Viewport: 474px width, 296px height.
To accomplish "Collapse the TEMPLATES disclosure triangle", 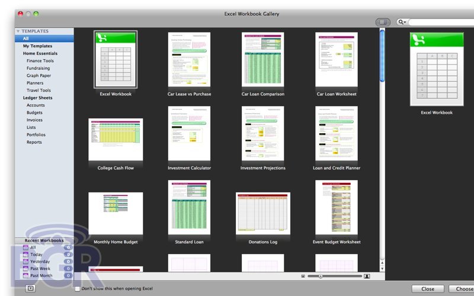I will click(18, 31).
